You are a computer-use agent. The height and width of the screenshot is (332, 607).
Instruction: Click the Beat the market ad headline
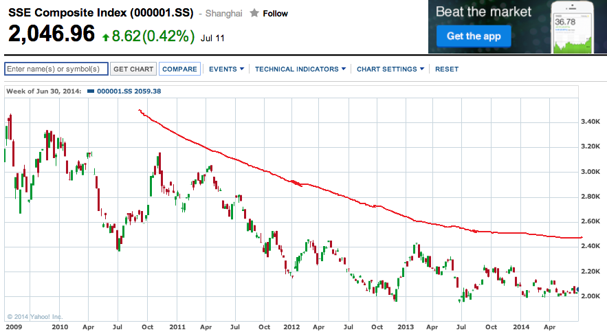484,12
